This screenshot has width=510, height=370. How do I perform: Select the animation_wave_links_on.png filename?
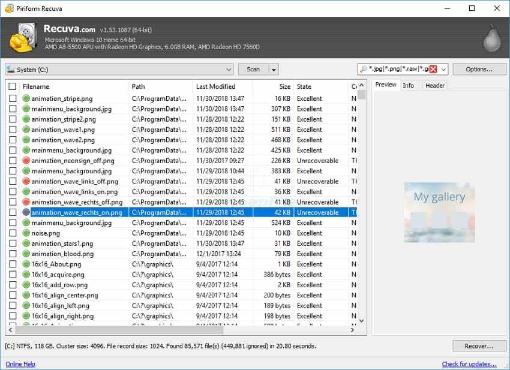tap(74, 192)
